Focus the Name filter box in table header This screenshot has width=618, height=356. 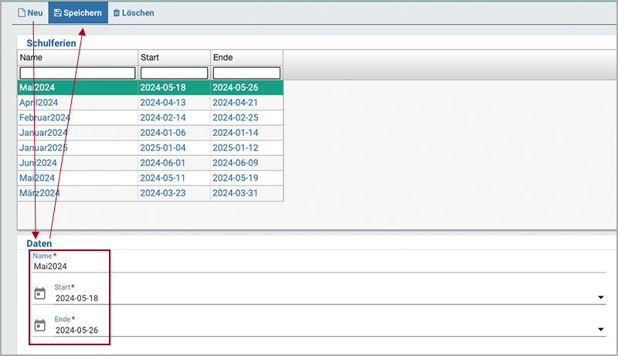77,73
